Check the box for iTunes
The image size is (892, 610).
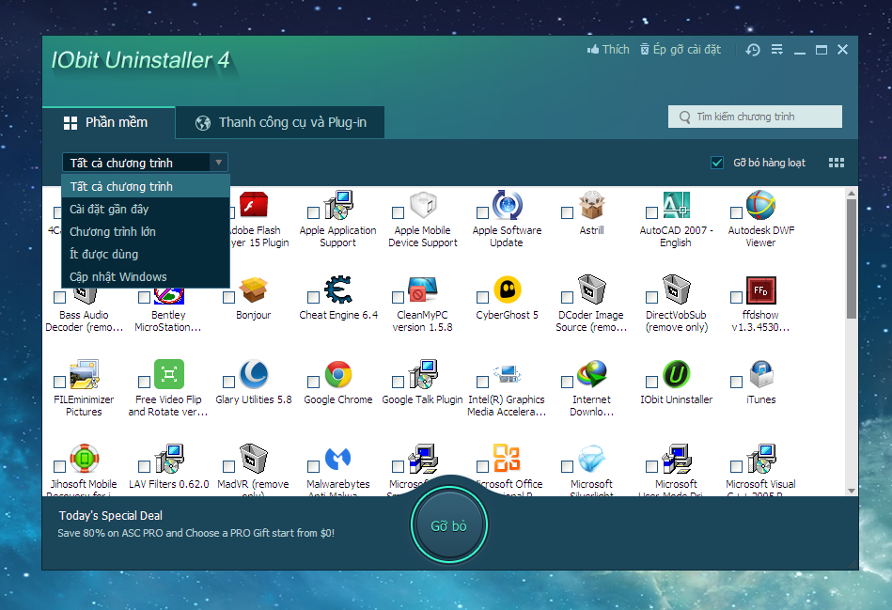click(736, 382)
